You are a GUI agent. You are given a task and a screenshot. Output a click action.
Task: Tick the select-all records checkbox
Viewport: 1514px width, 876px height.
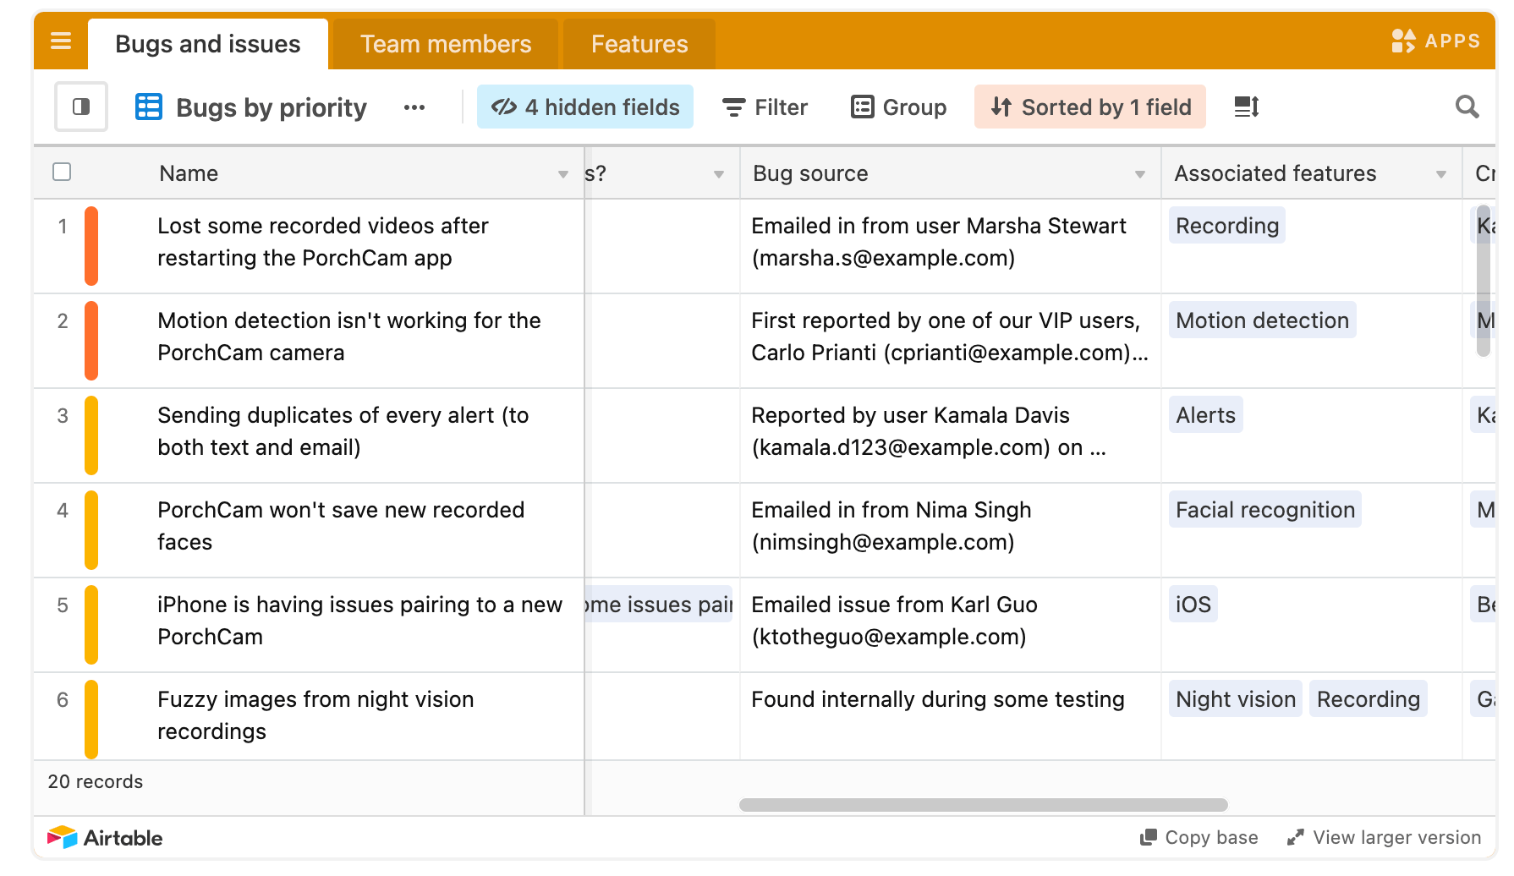(x=62, y=172)
